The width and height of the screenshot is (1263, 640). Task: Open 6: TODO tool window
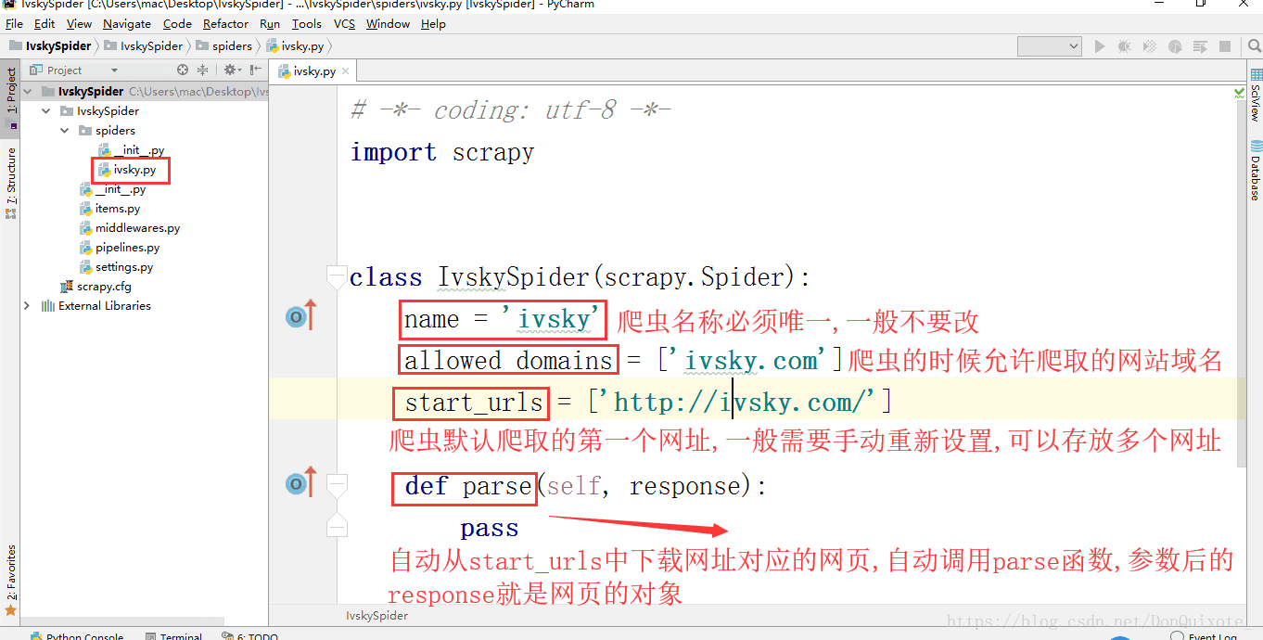[250, 636]
